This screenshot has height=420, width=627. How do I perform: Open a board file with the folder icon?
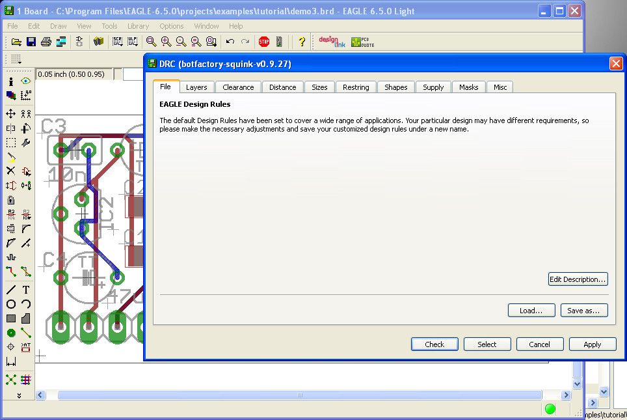pyautogui.click(x=16, y=41)
